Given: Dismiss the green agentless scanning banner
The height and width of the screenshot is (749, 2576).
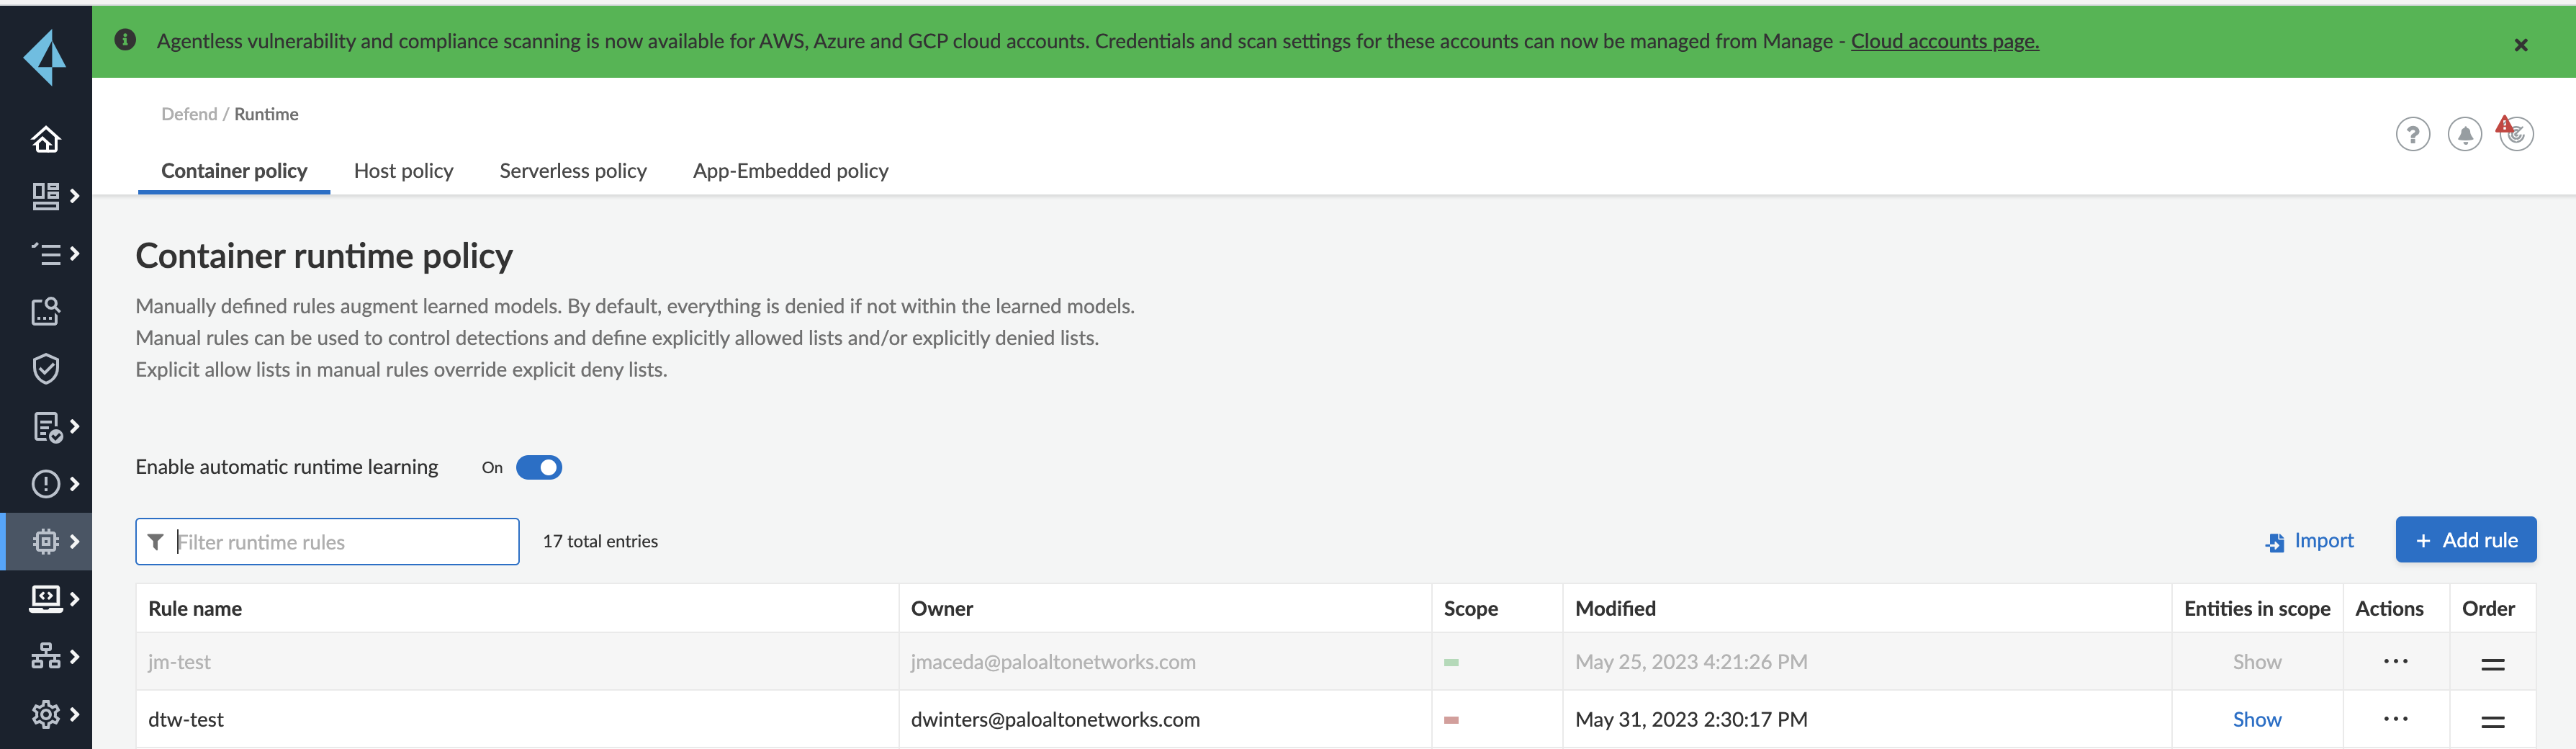Looking at the screenshot, I should pos(2520,45).
